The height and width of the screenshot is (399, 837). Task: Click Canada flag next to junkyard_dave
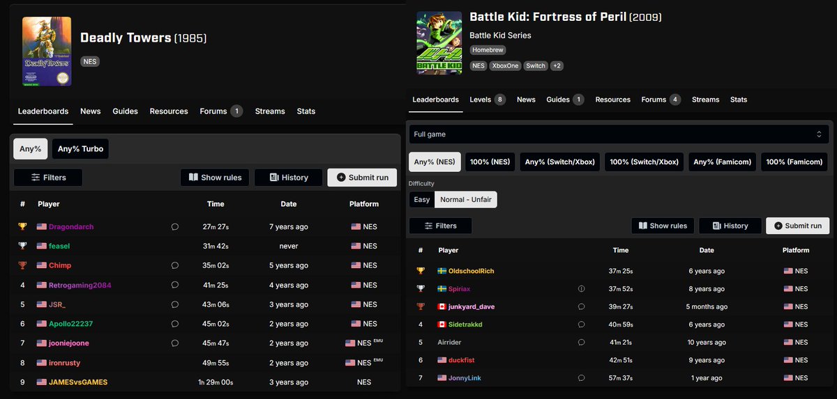click(442, 306)
